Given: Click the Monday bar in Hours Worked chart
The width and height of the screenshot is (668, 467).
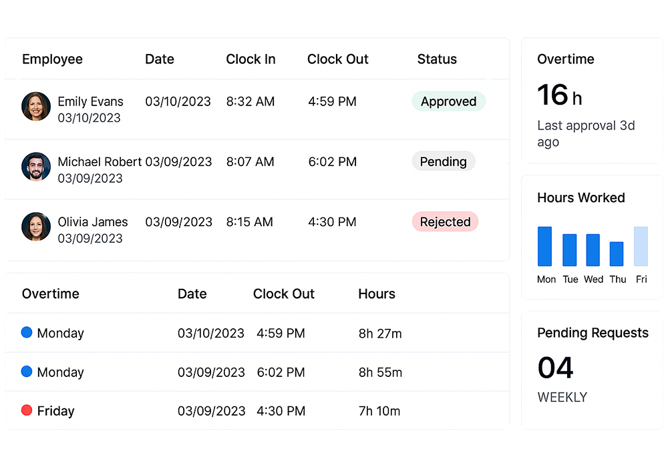Looking at the screenshot, I should tap(545, 247).
